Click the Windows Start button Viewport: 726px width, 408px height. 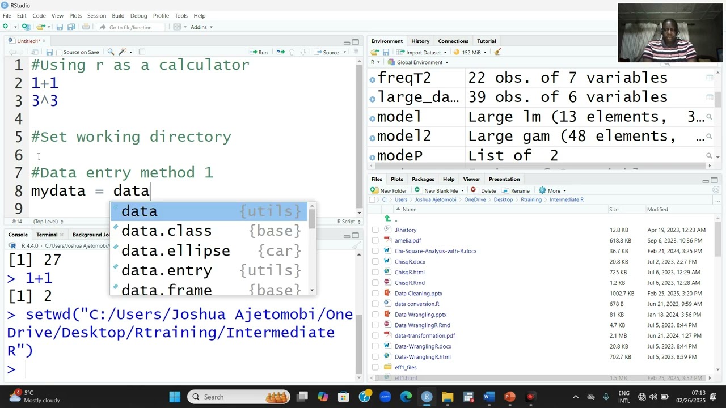[x=175, y=397]
